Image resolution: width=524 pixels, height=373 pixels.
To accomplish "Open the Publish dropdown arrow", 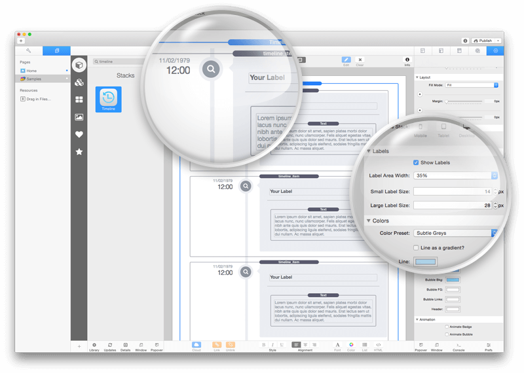I will (498, 41).
